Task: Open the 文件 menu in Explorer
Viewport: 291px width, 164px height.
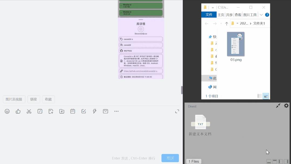Action: pos(209,15)
